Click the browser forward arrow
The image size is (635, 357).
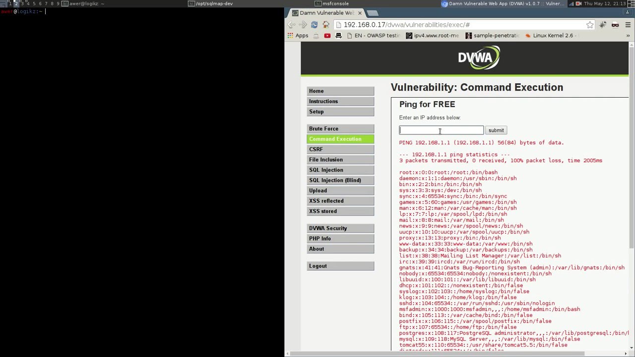pyautogui.click(x=303, y=25)
